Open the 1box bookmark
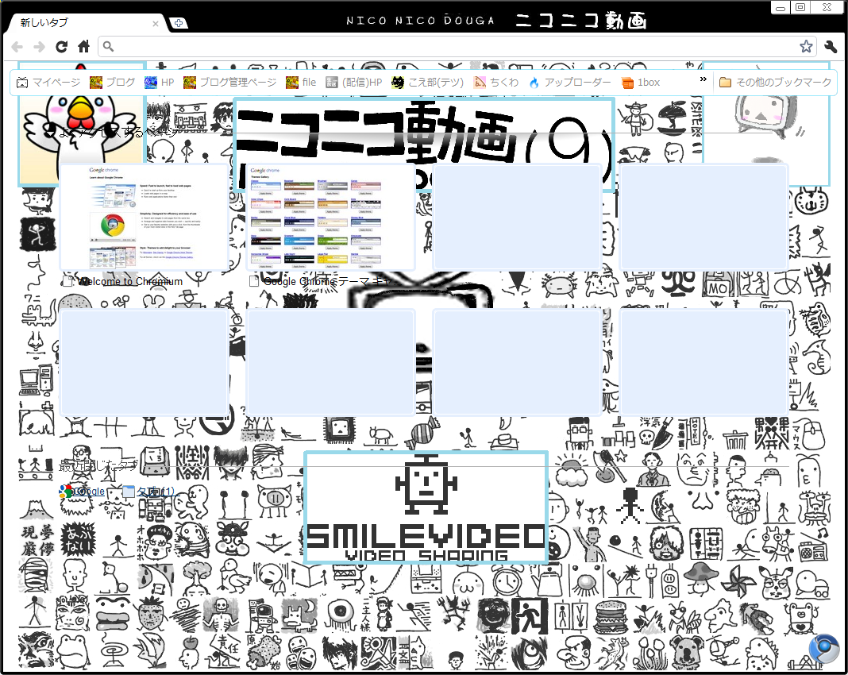 tap(641, 83)
